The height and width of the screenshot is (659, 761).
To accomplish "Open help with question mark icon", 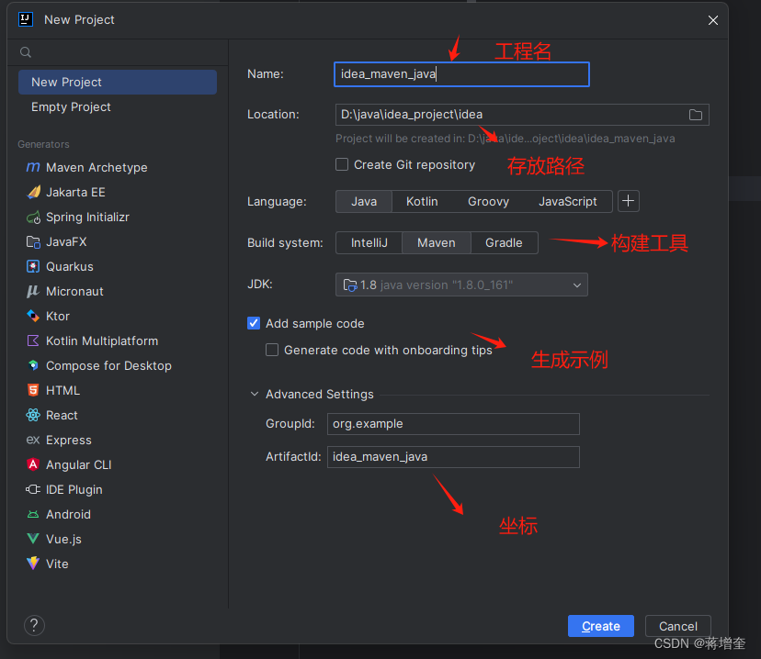I will tap(34, 626).
